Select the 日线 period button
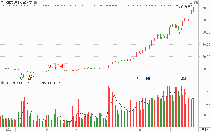This screenshot has height=132, width=211. [x=205, y=130]
